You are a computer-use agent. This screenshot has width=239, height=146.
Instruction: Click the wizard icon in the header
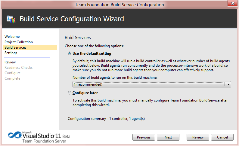11,19
